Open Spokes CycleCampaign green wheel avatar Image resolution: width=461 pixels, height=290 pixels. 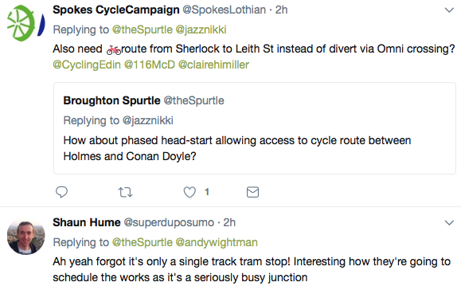pos(25,23)
